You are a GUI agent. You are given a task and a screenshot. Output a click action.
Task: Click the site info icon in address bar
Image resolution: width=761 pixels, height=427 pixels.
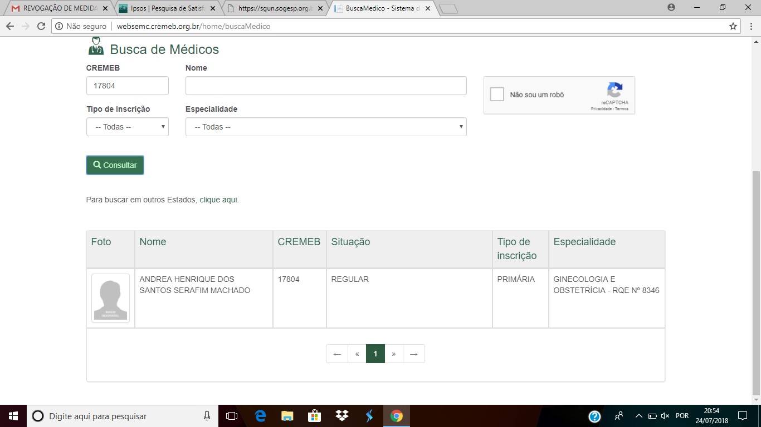pos(60,26)
